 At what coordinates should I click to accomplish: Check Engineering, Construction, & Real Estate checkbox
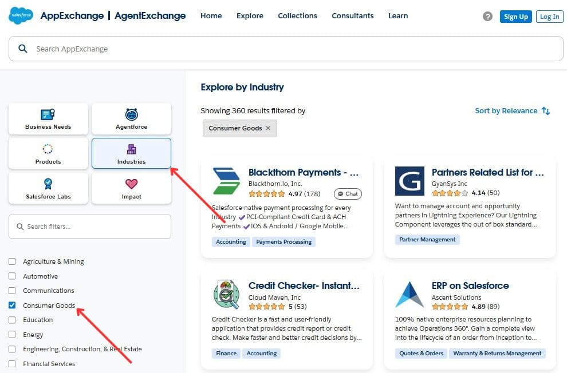[x=12, y=349]
